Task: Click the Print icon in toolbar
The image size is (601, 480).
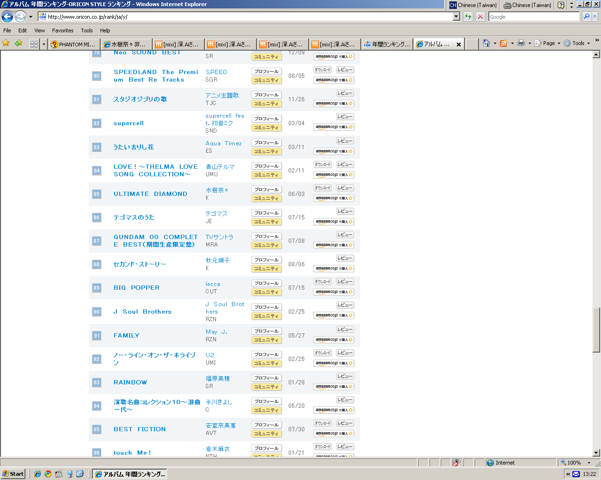Action: 521,43
